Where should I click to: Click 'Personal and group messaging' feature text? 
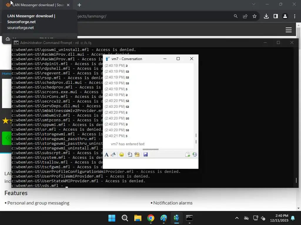tap(38, 203)
